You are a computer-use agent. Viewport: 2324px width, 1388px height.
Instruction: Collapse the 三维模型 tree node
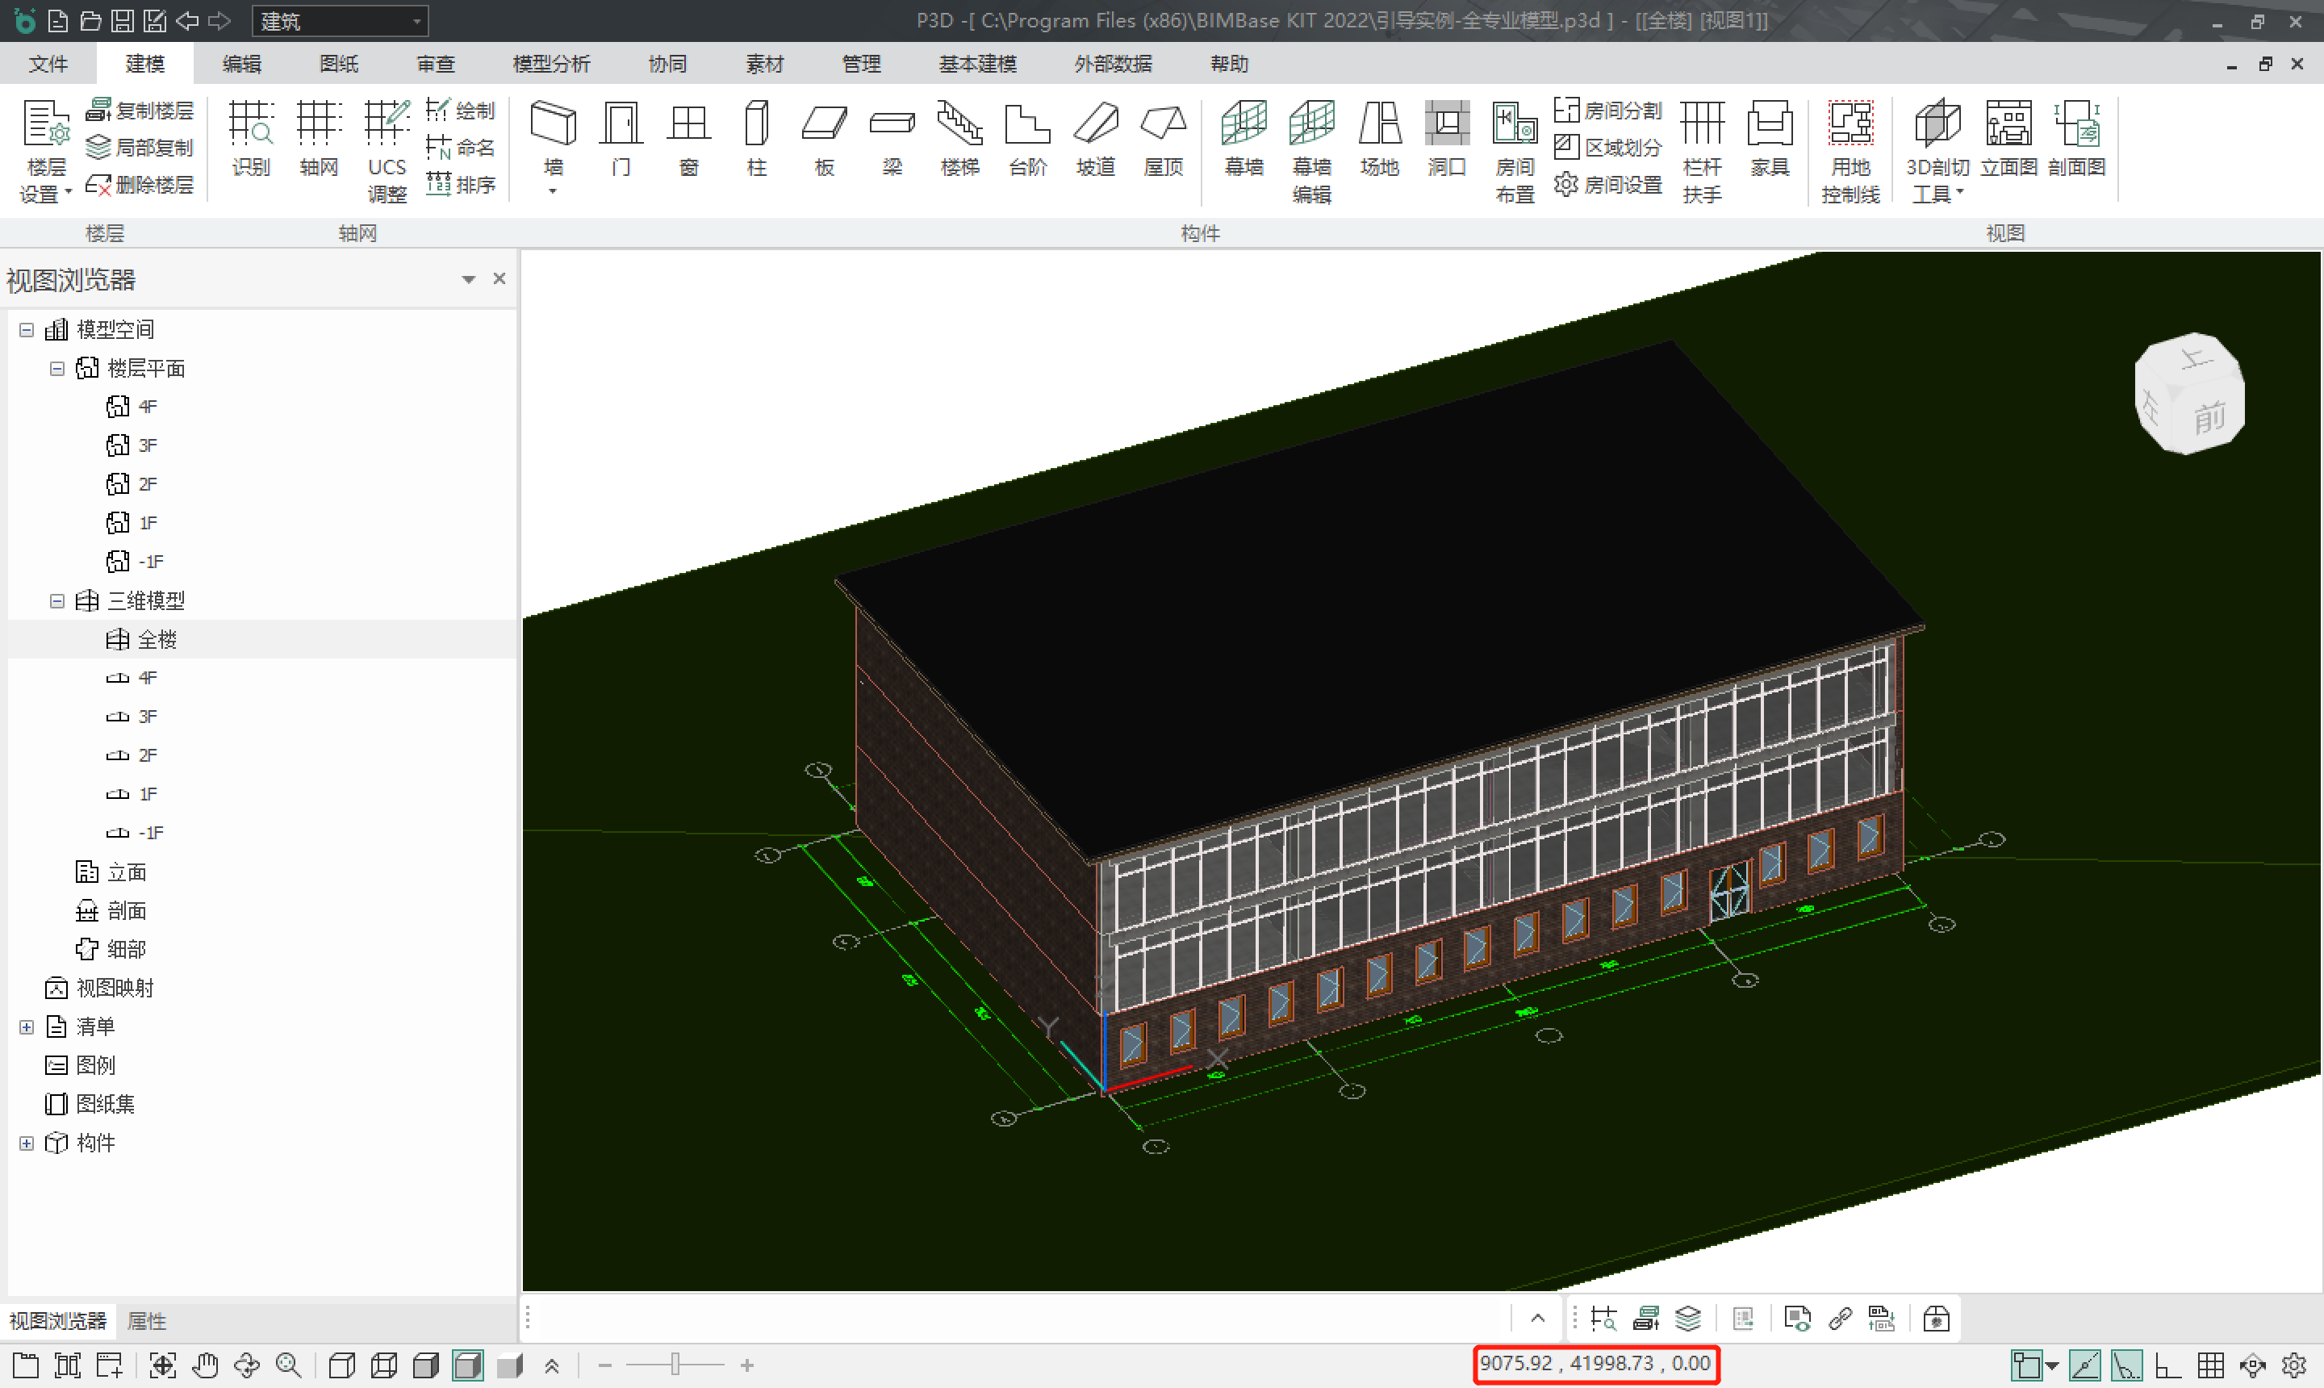click(x=57, y=600)
